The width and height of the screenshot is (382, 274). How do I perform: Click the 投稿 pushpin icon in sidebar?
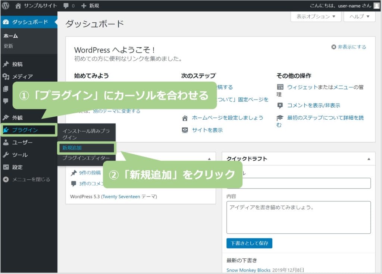(x=6, y=64)
